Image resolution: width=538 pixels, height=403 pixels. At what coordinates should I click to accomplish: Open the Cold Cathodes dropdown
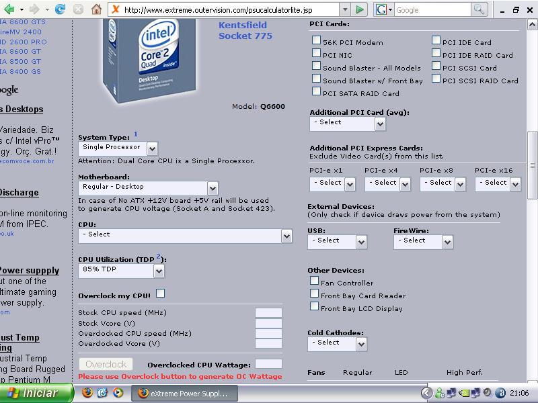(x=338, y=344)
